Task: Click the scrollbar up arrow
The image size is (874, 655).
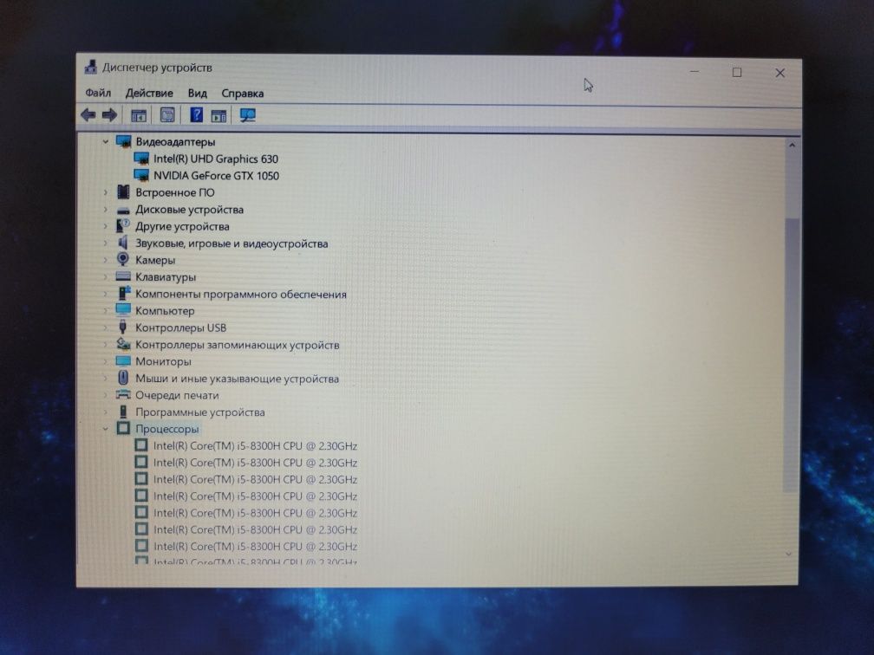Action: coord(792,145)
